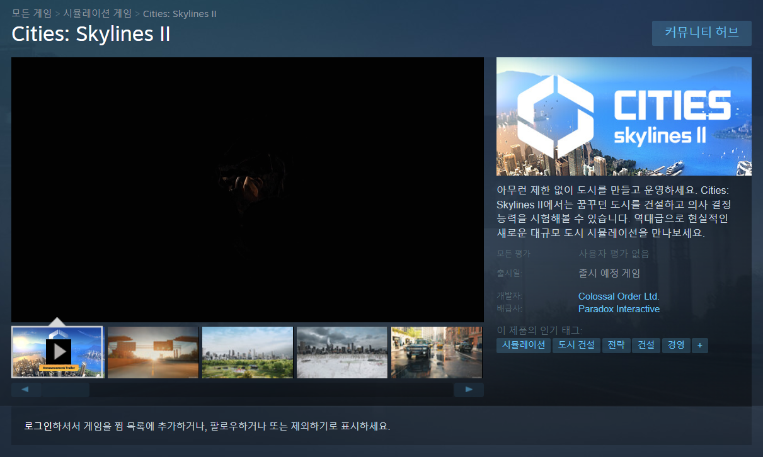This screenshot has width=763, height=457.
Task: Open developer Colossal Order Ltd. link
Action: click(x=619, y=296)
